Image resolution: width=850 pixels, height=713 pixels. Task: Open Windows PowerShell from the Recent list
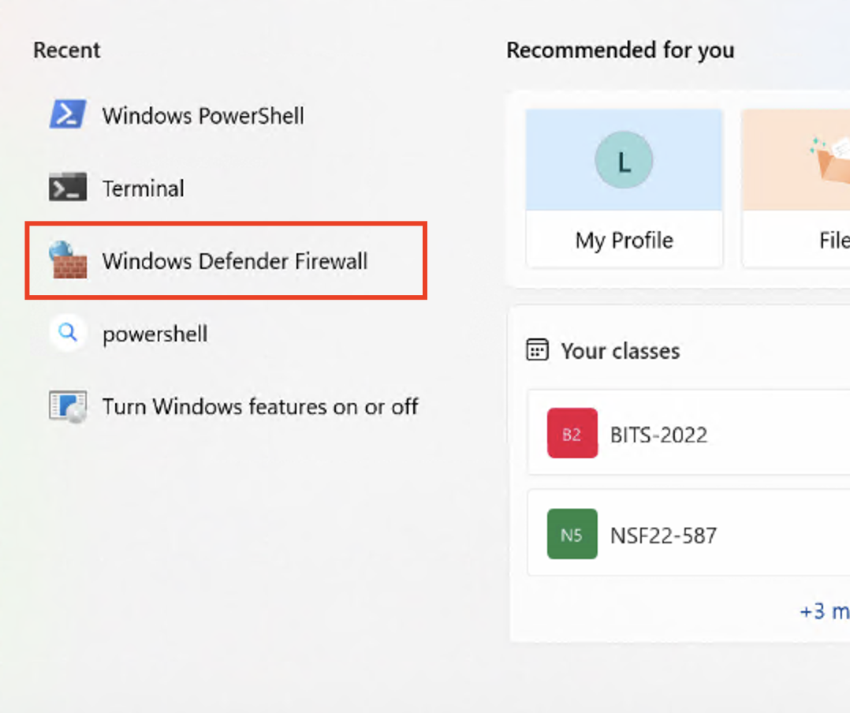pyautogui.click(x=203, y=116)
